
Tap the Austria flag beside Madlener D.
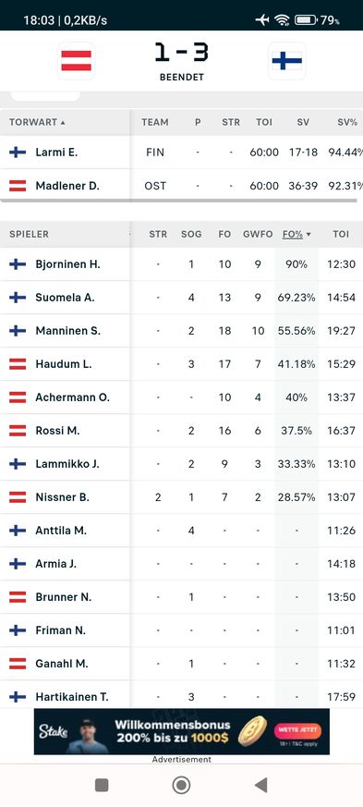pyautogui.click(x=18, y=186)
